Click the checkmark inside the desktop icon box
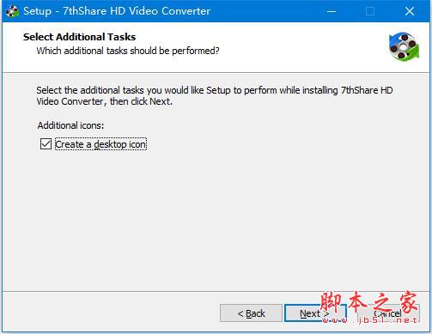The width and height of the screenshot is (432, 334). tap(46, 144)
